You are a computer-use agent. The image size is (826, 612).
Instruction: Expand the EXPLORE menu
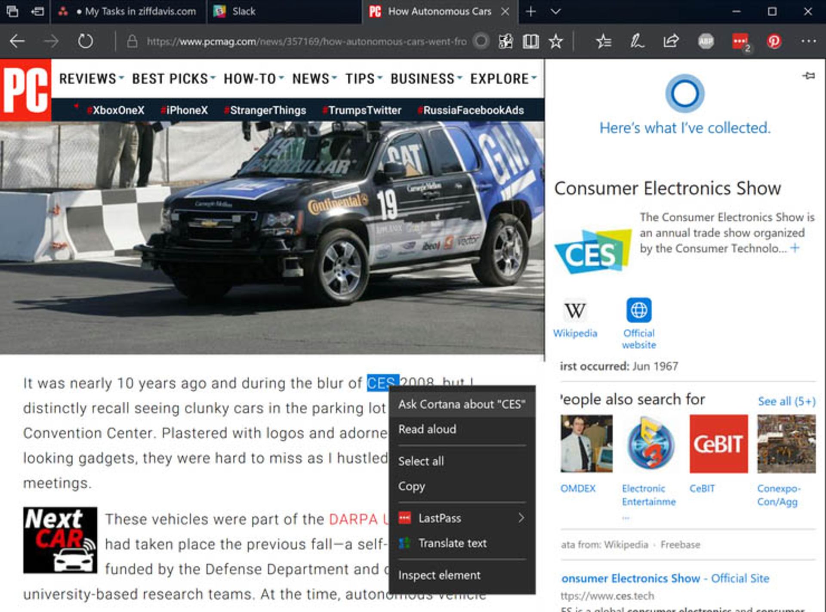tap(503, 79)
